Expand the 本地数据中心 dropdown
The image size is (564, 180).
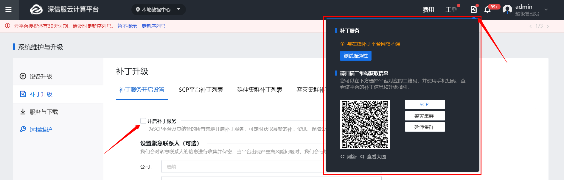click(x=178, y=9)
